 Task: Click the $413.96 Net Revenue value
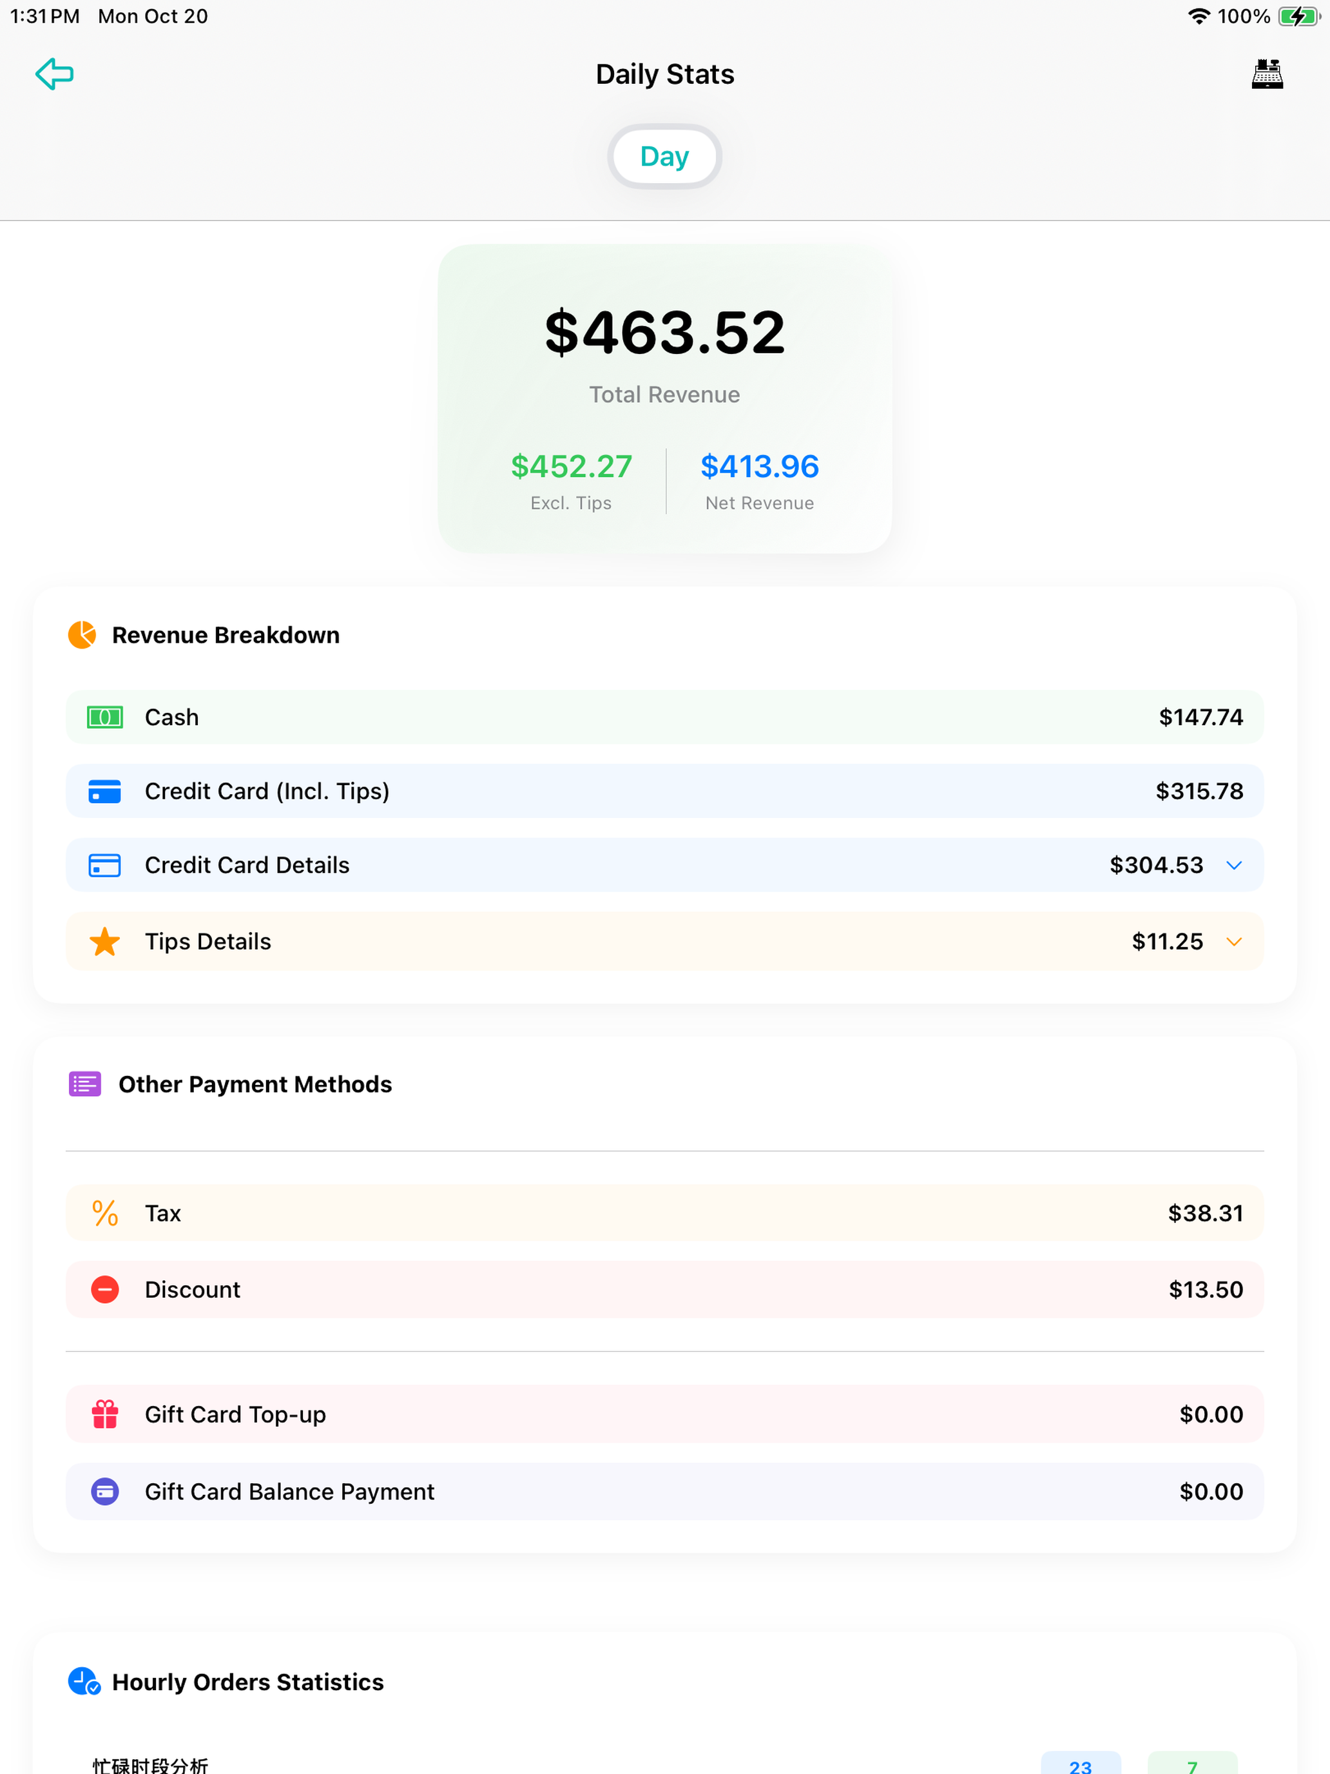[760, 466]
